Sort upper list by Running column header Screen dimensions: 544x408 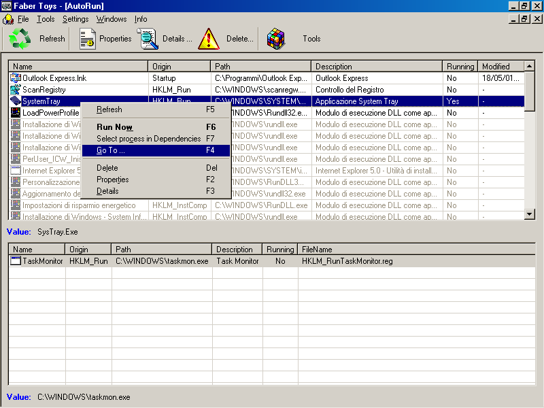coord(460,67)
